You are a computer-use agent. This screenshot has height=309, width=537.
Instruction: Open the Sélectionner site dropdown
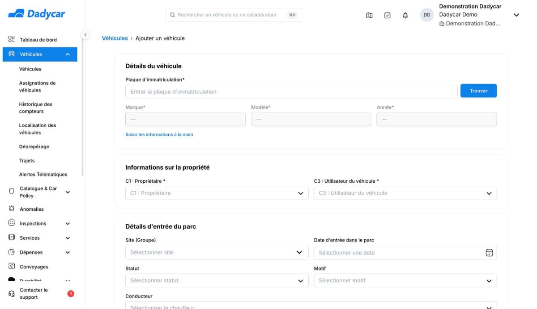point(217,252)
